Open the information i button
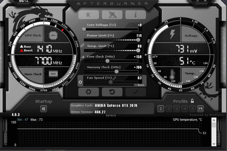227x151 pixels. 136,15
